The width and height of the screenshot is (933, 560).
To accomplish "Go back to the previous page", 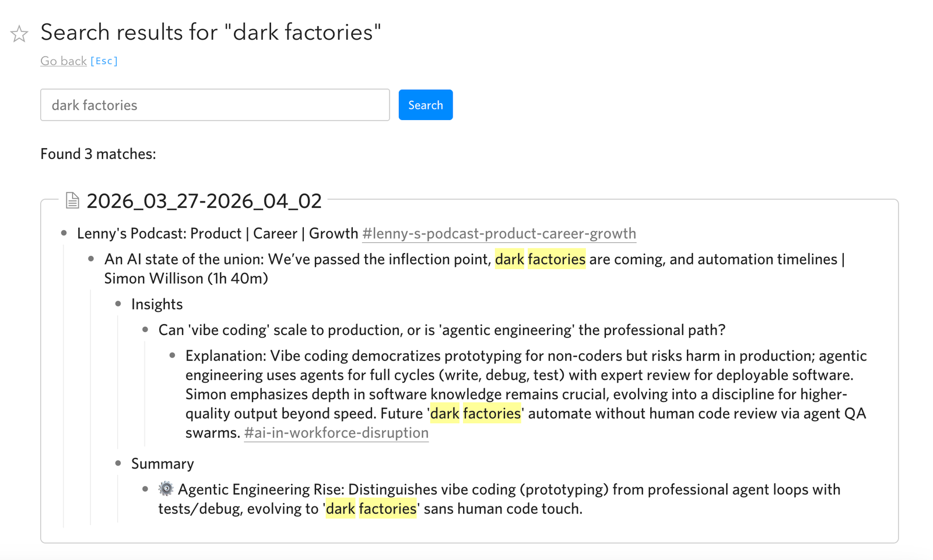I will [x=63, y=61].
